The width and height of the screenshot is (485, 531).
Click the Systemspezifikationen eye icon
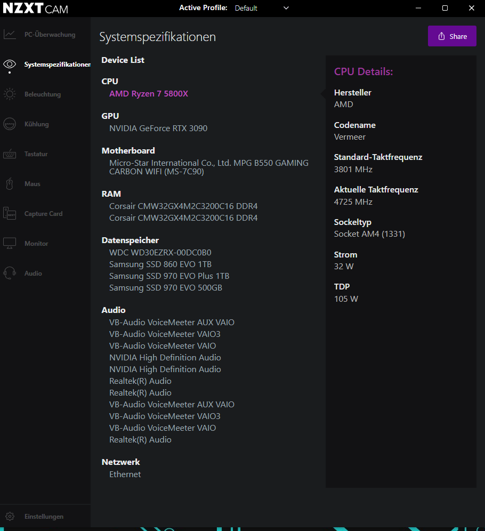point(10,65)
